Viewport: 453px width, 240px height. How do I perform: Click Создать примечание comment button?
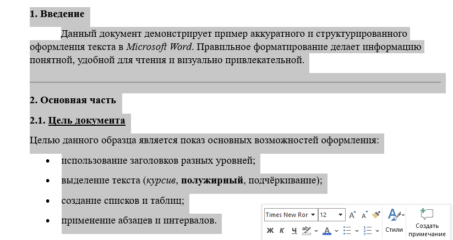(x=427, y=222)
